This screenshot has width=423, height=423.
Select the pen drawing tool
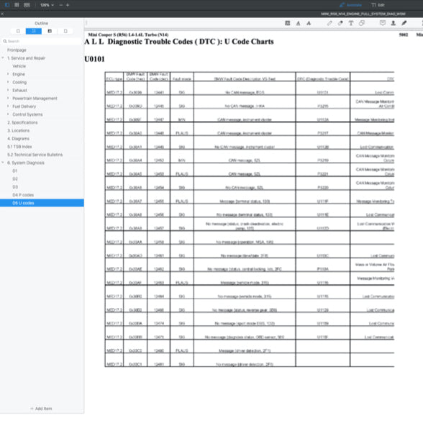[x=329, y=23]
